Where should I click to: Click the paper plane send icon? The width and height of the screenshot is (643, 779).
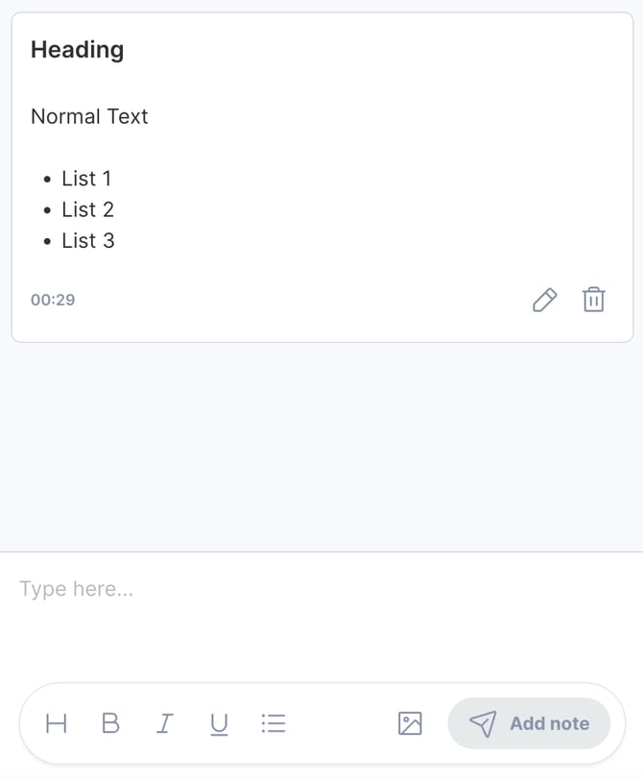(485, 723)
